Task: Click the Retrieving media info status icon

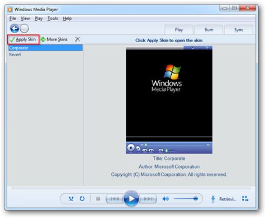Action: pyautogui.click(x=213, y=199)
